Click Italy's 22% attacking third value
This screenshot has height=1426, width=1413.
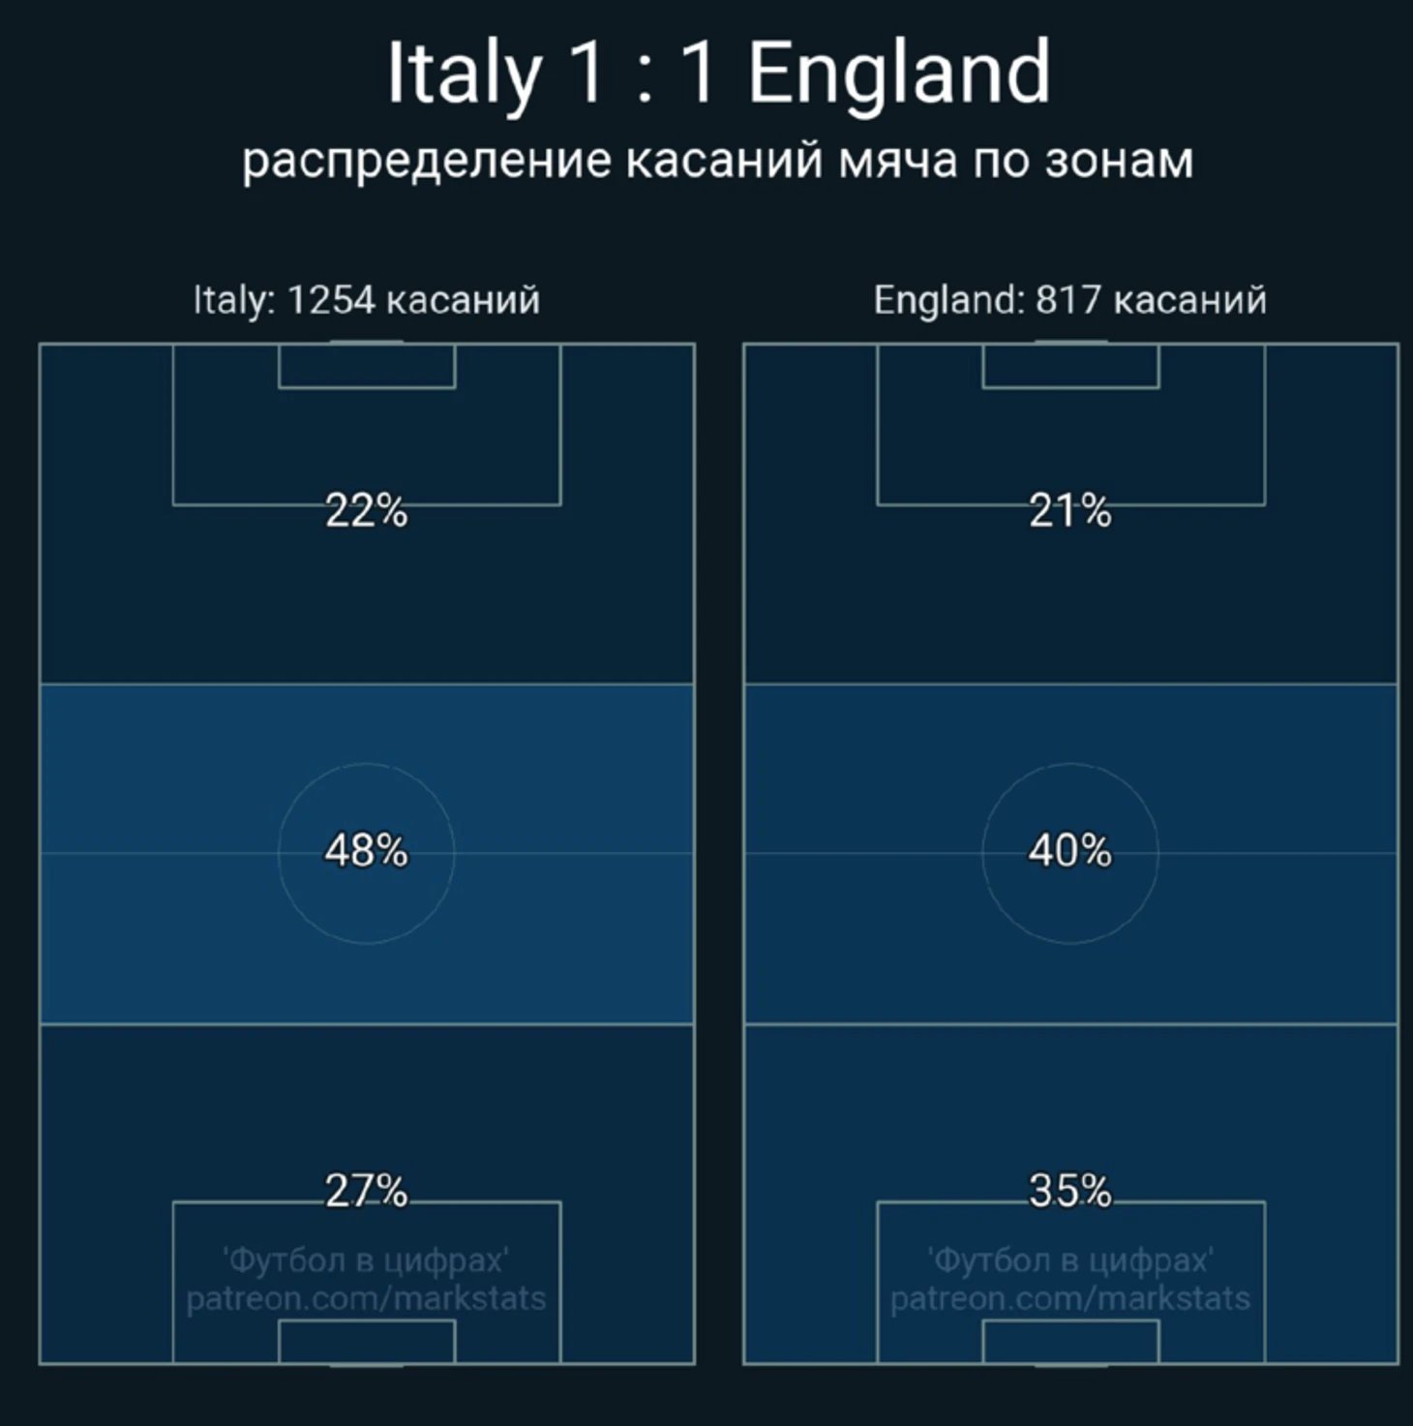click(367, 510)
